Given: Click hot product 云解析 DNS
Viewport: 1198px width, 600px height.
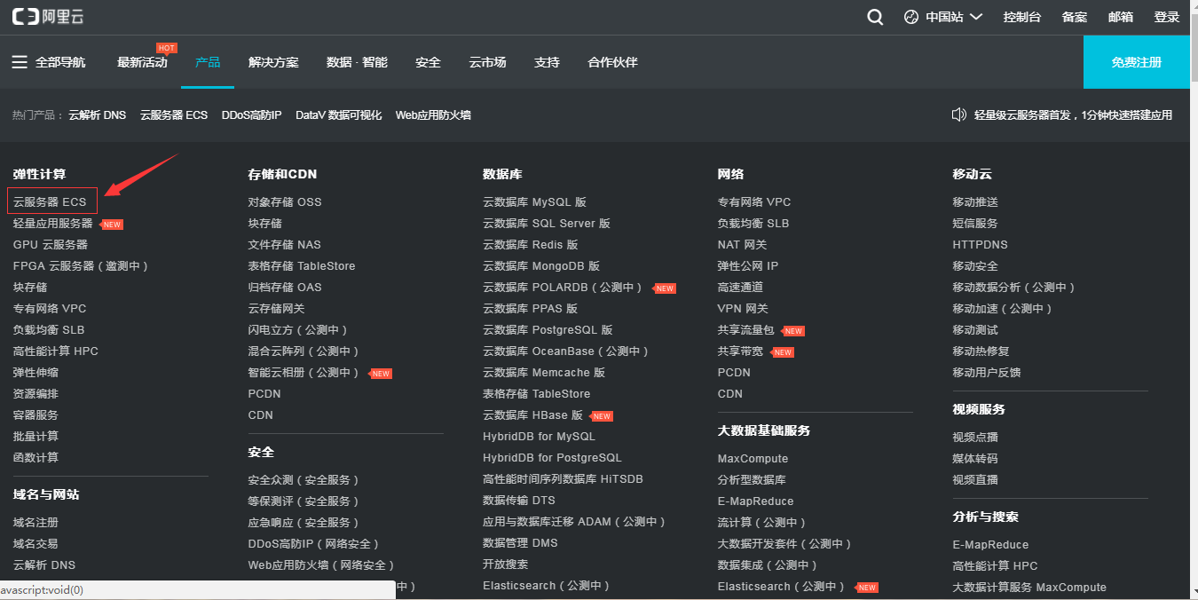Looking at the screenshot, I should tap(97, 115).
